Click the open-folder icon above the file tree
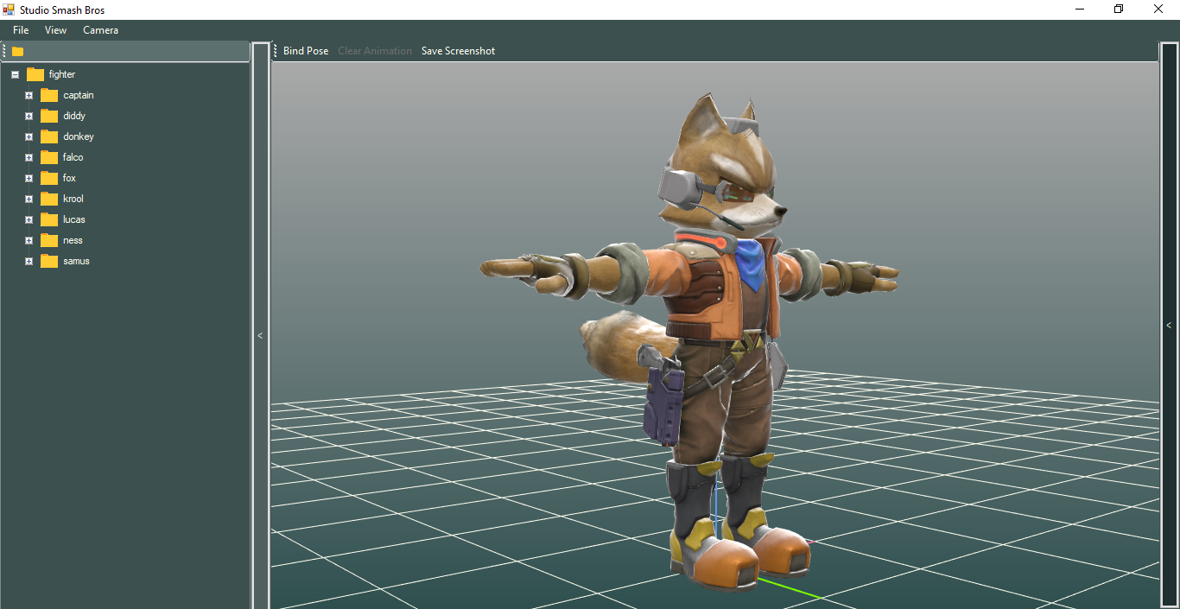Screen dimensions: 1180x609 [17, 52]
